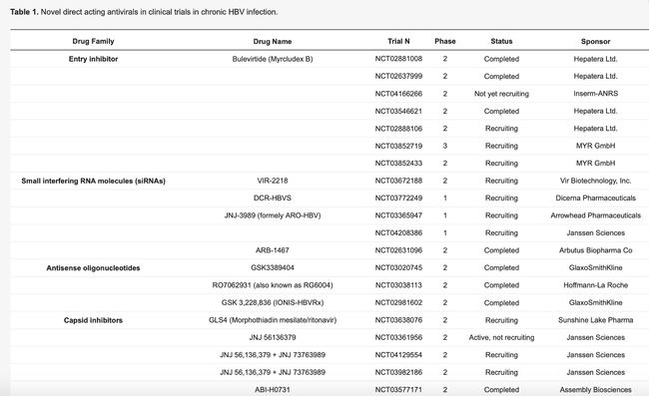Click the Capsid inhibitors family cell
The width and height of the screenshot is (649, 396).
93,320
